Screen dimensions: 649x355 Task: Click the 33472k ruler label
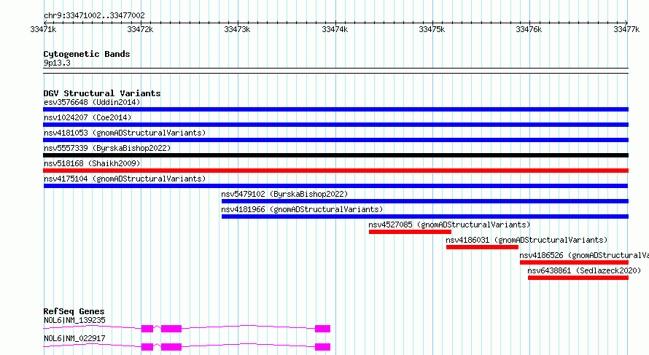click(x=140, y=29)
